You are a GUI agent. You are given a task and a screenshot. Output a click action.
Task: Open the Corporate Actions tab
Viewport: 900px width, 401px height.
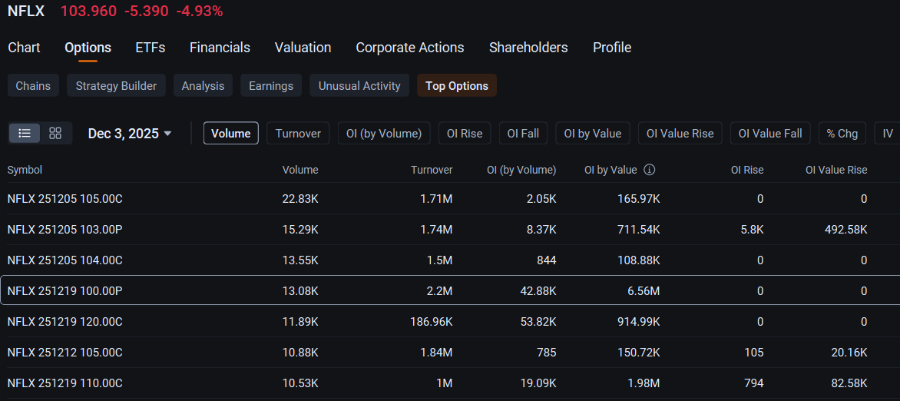pyautogui.click(x=410, y=48)
